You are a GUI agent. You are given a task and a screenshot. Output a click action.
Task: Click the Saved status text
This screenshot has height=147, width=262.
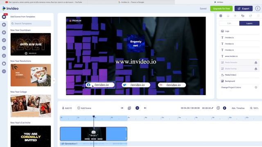tap(203, 9)
